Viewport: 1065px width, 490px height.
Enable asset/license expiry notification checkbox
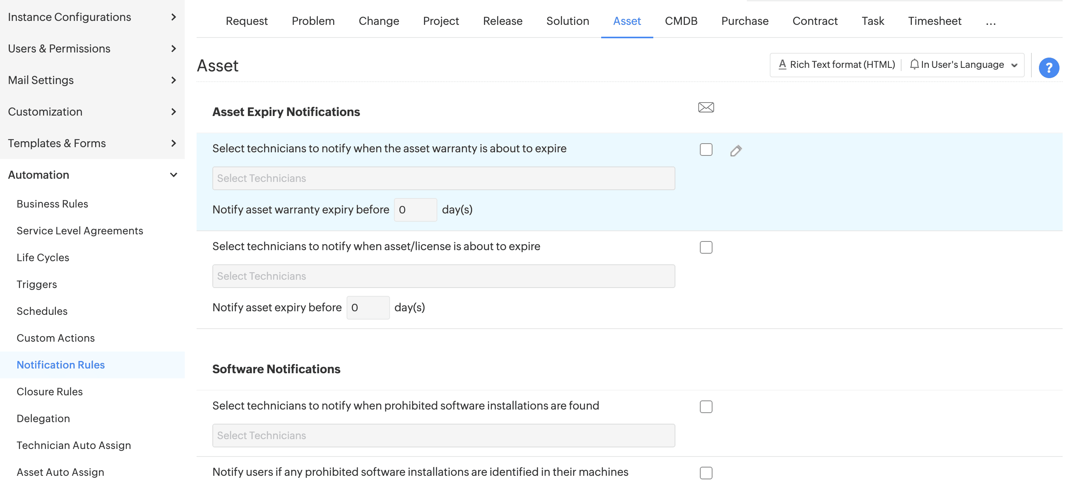pyautogui.click(x=706, y=247)
